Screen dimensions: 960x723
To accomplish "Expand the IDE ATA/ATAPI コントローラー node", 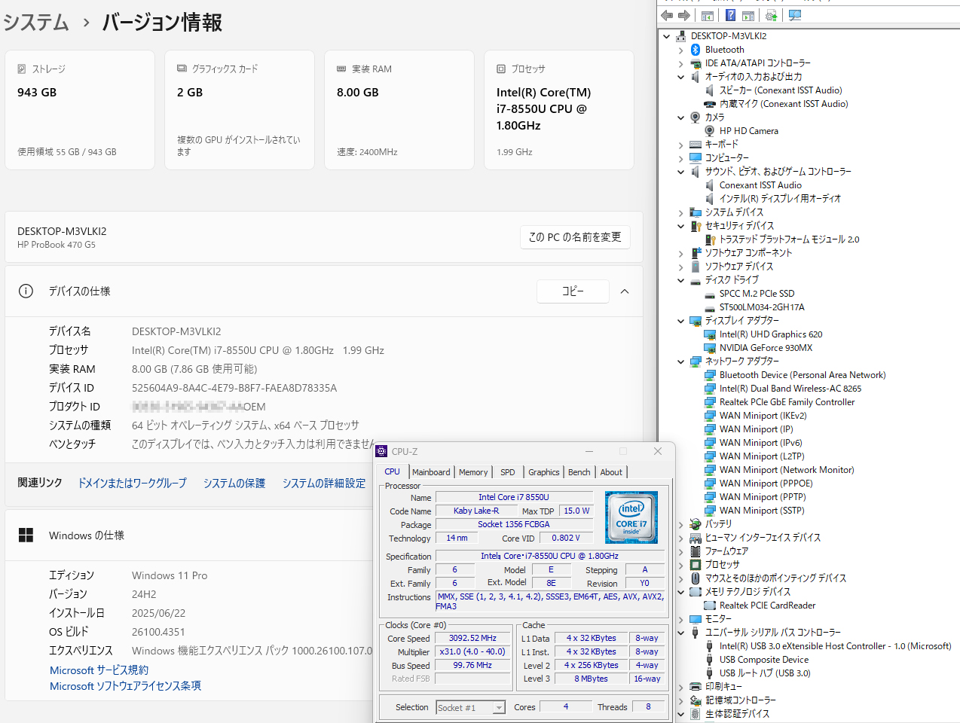I will [680, 63].
